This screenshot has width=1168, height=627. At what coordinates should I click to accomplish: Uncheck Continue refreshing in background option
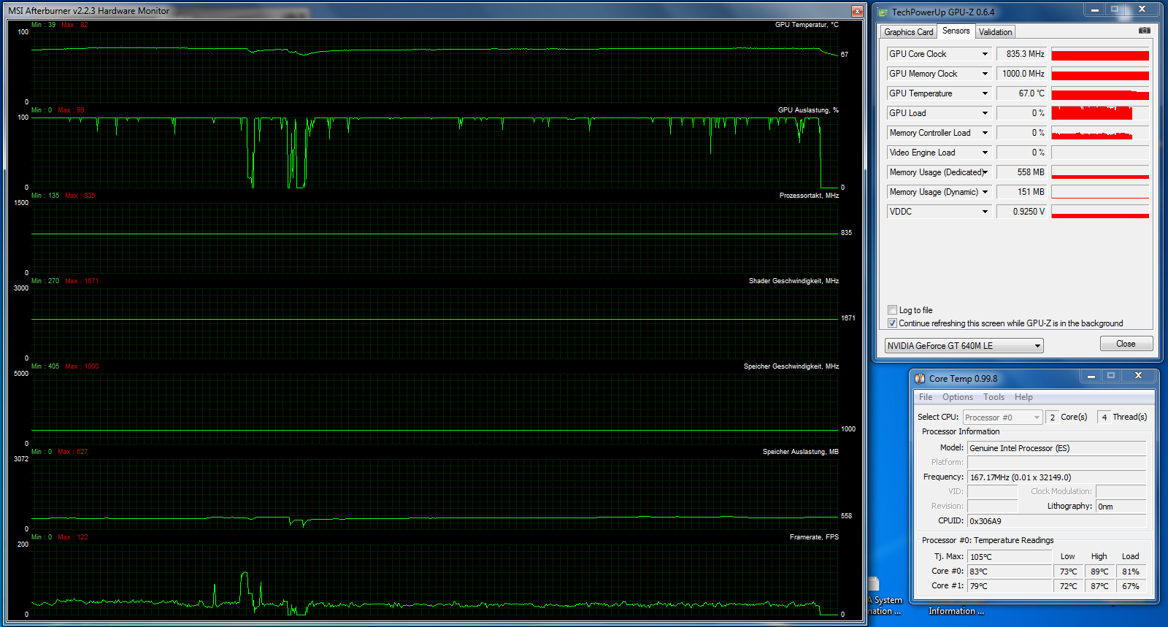892,323
